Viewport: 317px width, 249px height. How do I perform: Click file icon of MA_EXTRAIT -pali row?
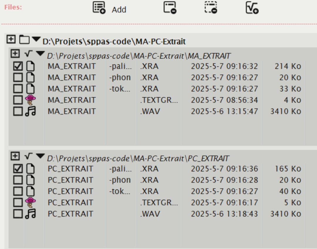tap(31, 66)
